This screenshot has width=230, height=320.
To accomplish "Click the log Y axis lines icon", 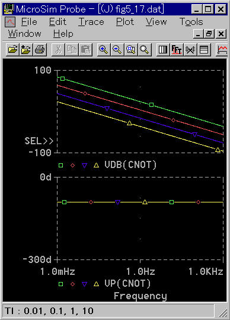I will pyautogui.click(x=204, y=49).
